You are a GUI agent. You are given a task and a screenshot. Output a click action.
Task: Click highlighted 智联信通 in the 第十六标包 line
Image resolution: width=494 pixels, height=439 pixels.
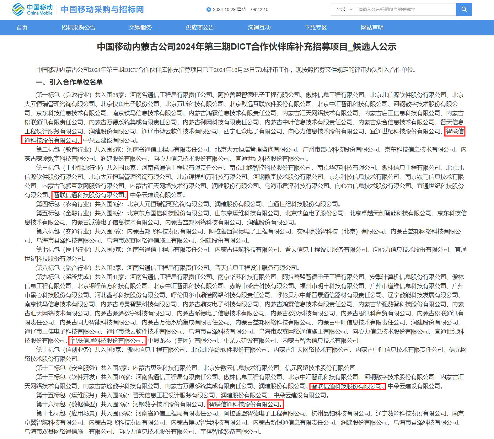246,404
